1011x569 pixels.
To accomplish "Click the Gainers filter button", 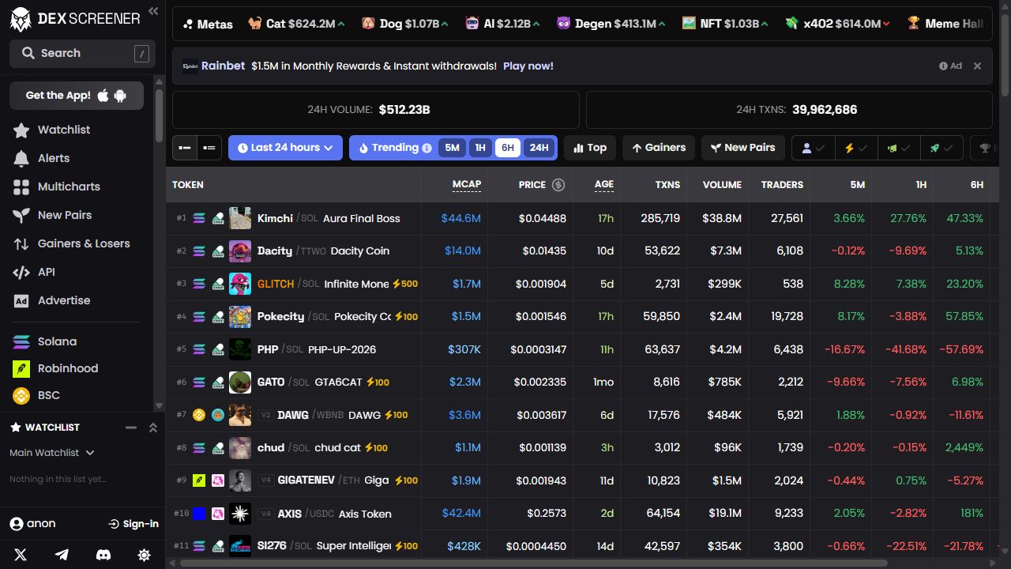I will tap(659, 148).
